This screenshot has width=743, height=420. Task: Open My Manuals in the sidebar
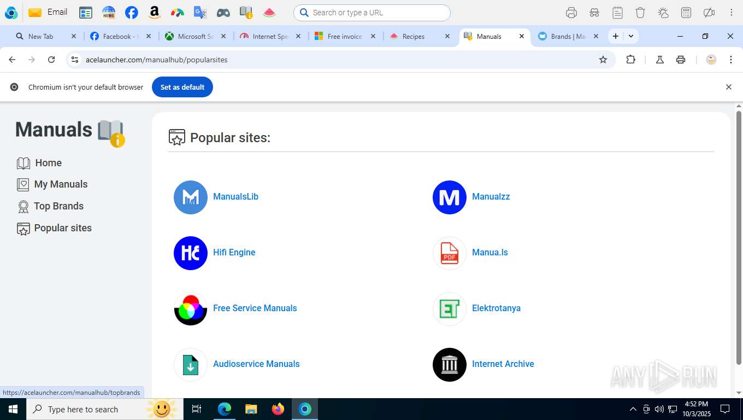tap(52, 184)
